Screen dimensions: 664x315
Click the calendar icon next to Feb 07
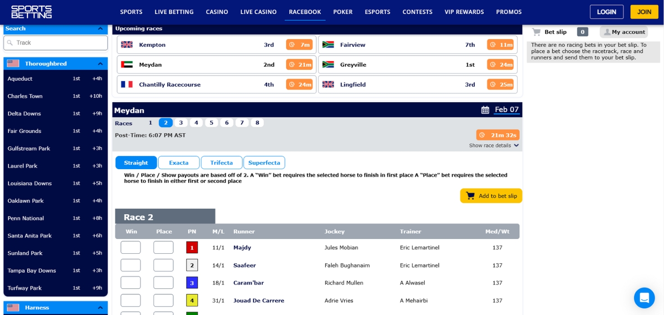click(485, 110)
